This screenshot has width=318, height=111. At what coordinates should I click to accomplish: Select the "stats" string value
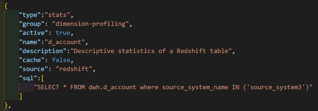pos(58,15)
